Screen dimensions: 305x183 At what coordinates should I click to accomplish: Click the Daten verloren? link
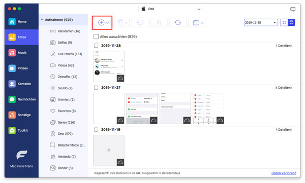point(284,173)
